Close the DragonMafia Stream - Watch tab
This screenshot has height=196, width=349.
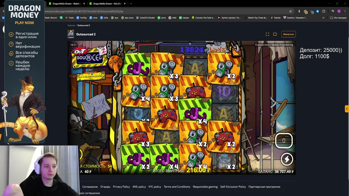(84, 4)
